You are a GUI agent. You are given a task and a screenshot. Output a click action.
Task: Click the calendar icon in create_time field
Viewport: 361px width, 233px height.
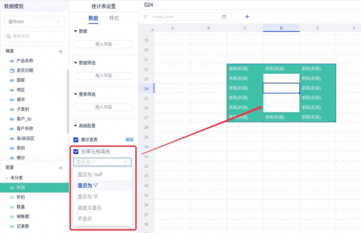click(224, 17)
